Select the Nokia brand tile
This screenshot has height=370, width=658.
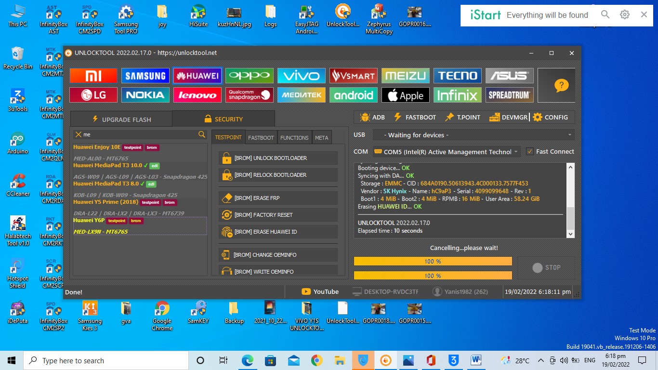145,95
